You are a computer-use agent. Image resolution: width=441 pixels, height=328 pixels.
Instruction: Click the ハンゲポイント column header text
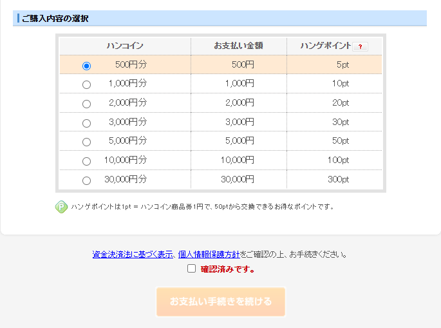(x=326, y=46)
